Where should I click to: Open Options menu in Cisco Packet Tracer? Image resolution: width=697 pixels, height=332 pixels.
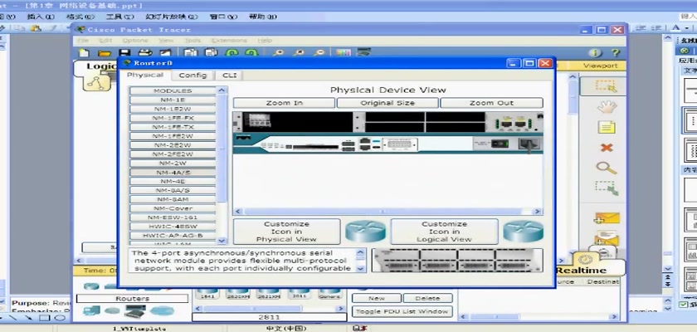point(134,41)
